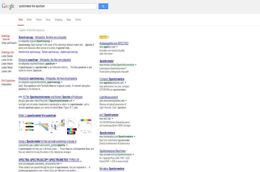
Task: Click the blue search magnifier button
Action: click(x=103, y=6)
